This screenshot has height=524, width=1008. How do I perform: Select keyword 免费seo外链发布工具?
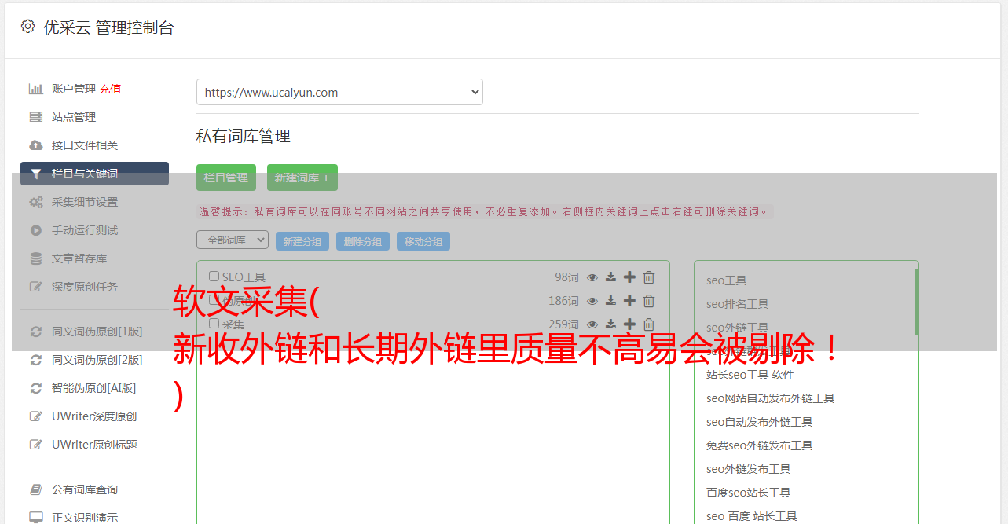coord(760,445)
